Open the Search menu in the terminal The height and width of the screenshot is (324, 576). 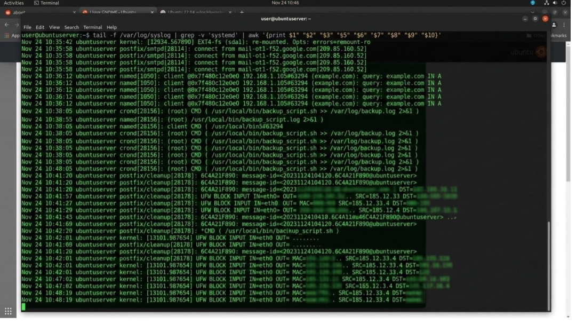click(71, 27)
